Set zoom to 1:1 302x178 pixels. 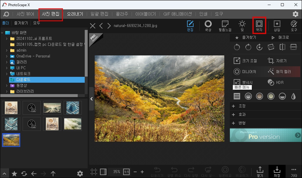point(126,172)
